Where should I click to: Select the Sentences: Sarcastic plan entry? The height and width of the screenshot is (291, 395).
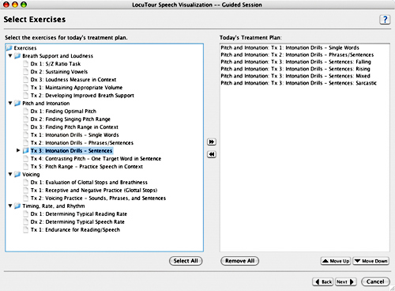pos(299,83)
